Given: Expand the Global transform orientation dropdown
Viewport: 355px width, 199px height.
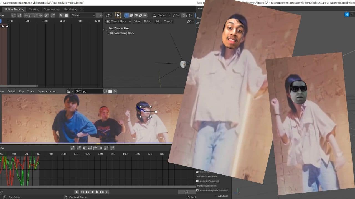Looking at the screenshot, I should tap(161, 15).
